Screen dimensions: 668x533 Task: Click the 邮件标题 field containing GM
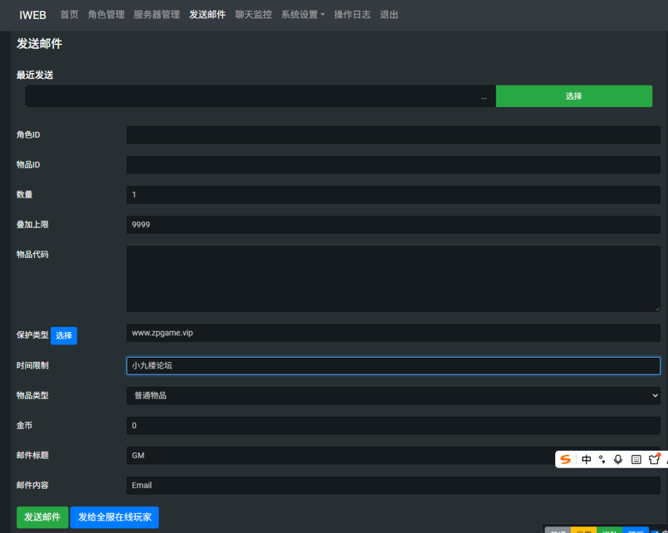[393, 455]
